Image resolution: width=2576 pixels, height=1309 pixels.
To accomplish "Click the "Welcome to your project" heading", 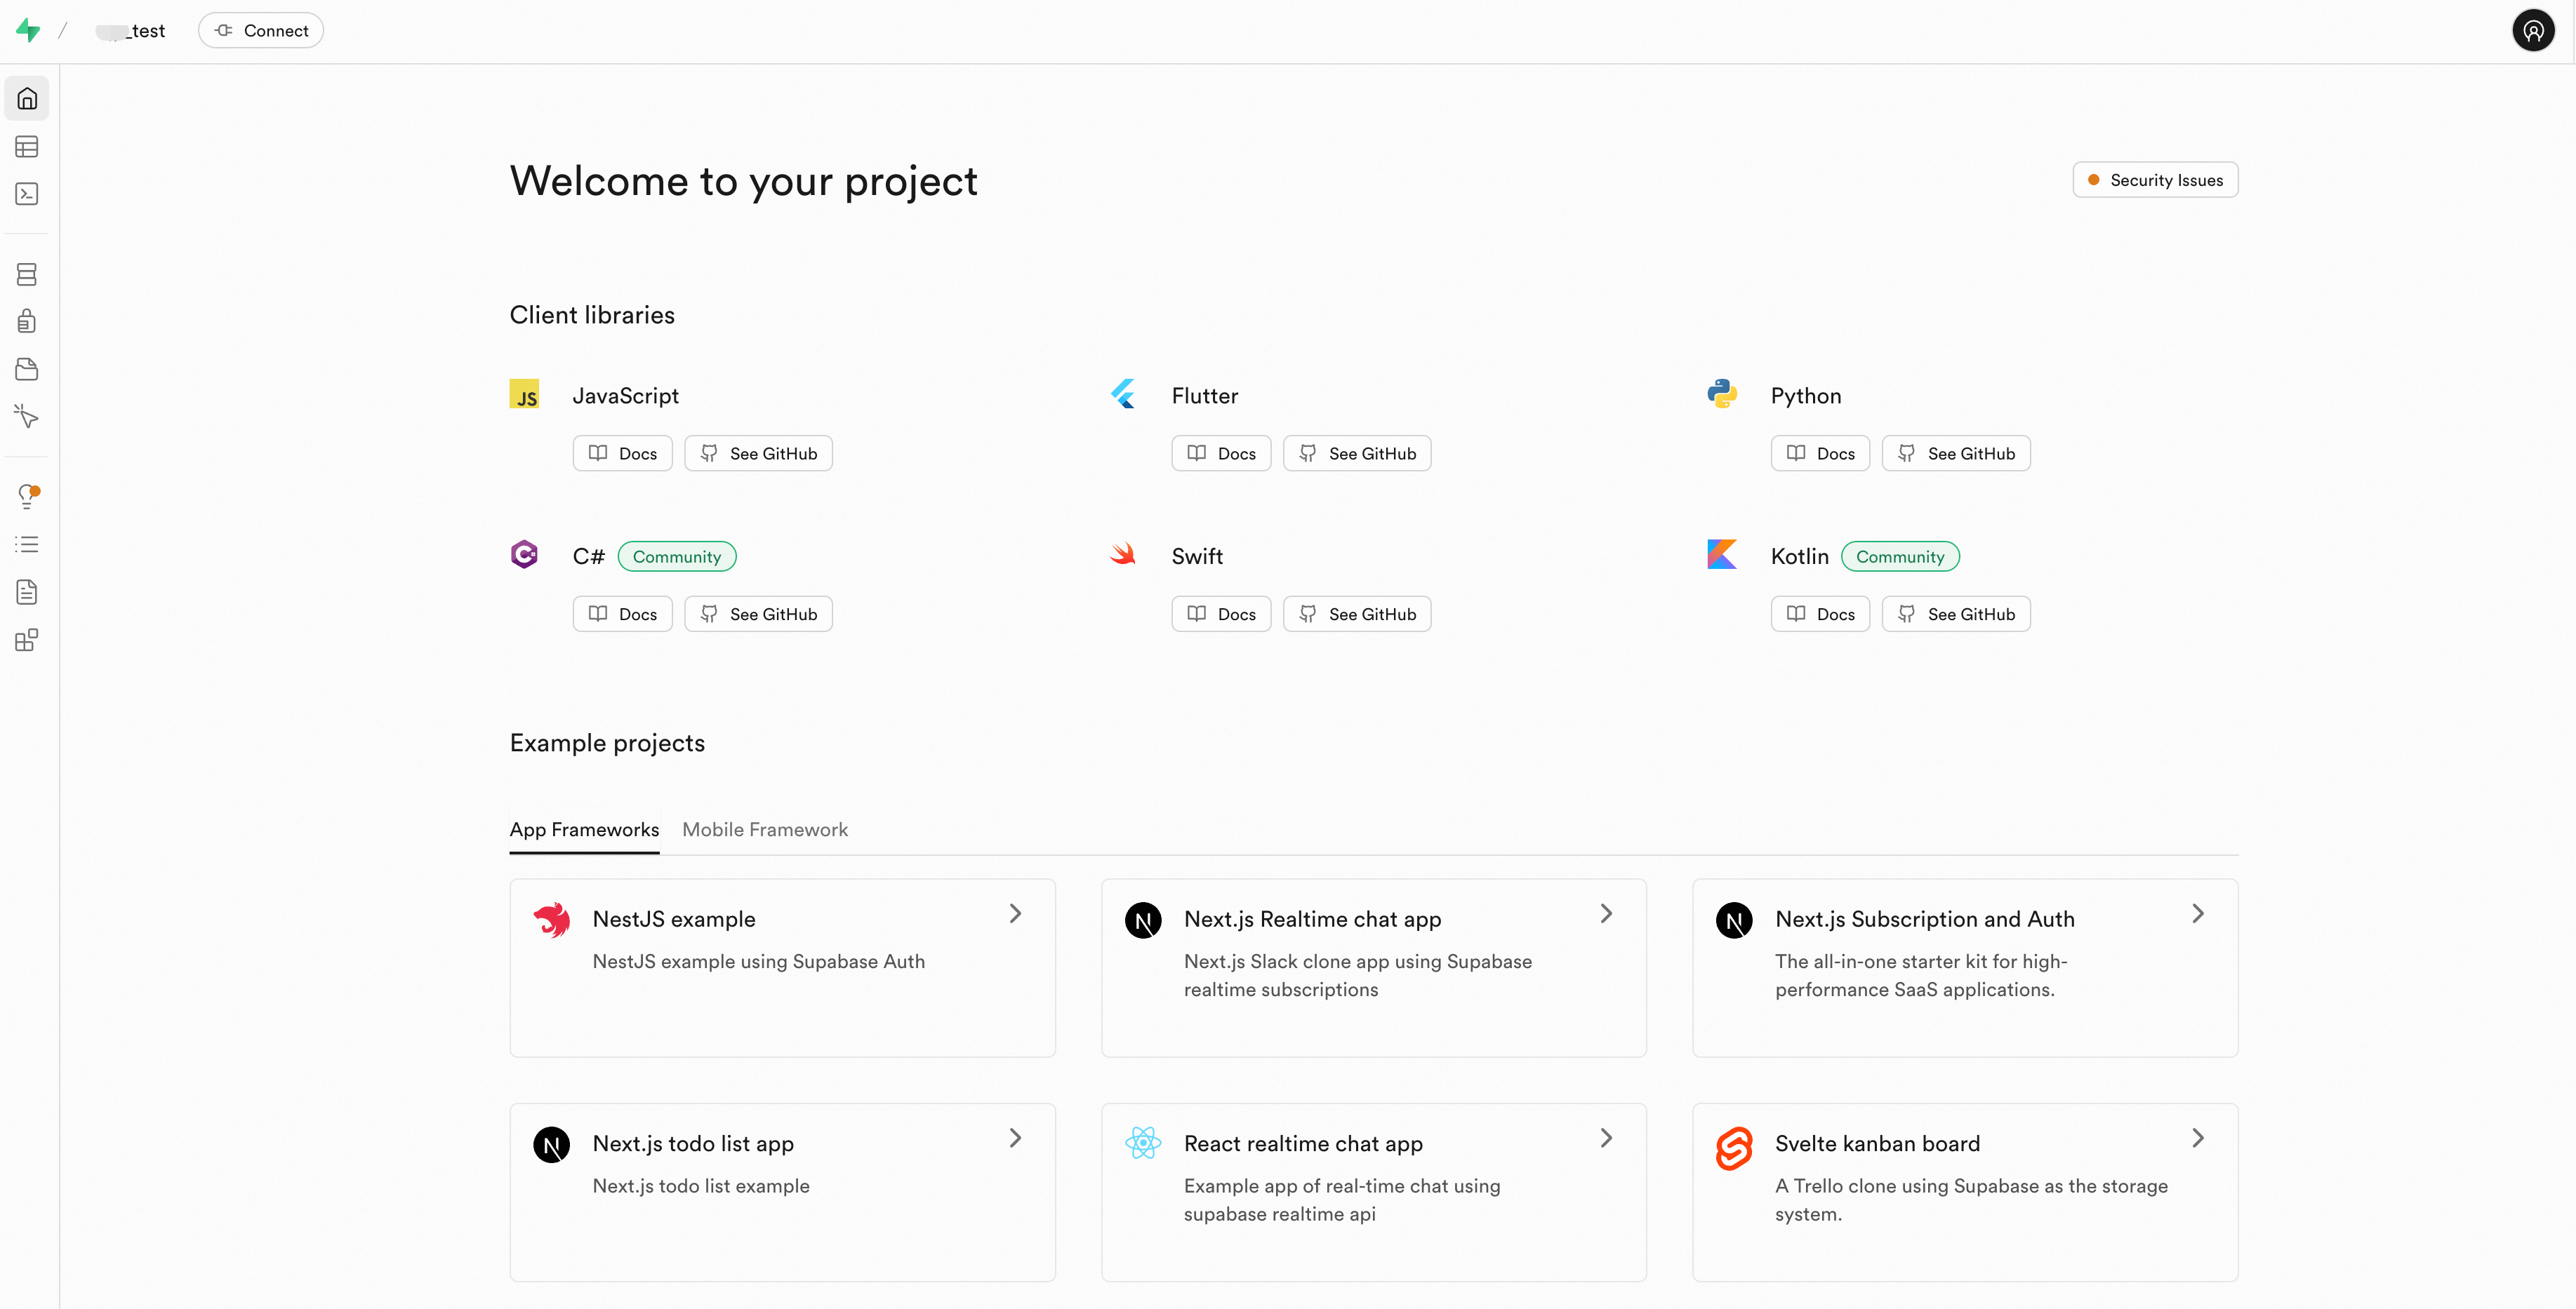I will tap(743, 182).
